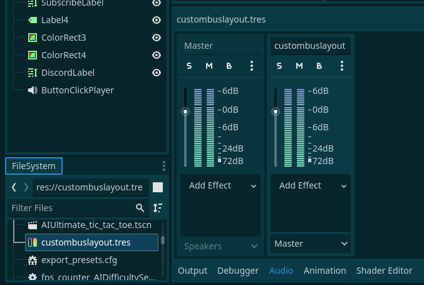Hide the Label4 node
The width and height of the screenshot is (424, 285).
point(157,20)
